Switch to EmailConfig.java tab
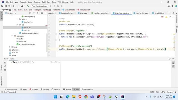 (x=67, y=13)
